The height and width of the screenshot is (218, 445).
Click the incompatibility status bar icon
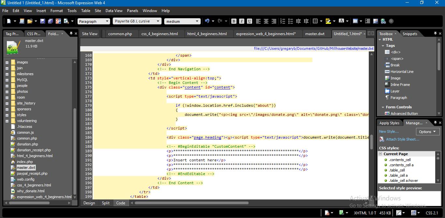pos(327,213)
